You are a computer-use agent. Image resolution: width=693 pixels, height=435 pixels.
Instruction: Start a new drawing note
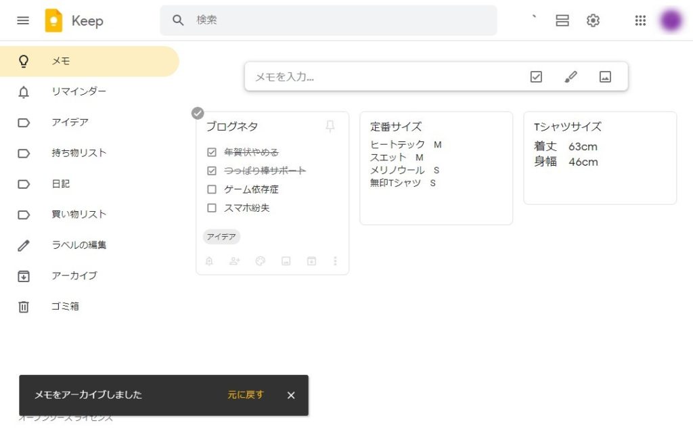[x=571, y=77]
